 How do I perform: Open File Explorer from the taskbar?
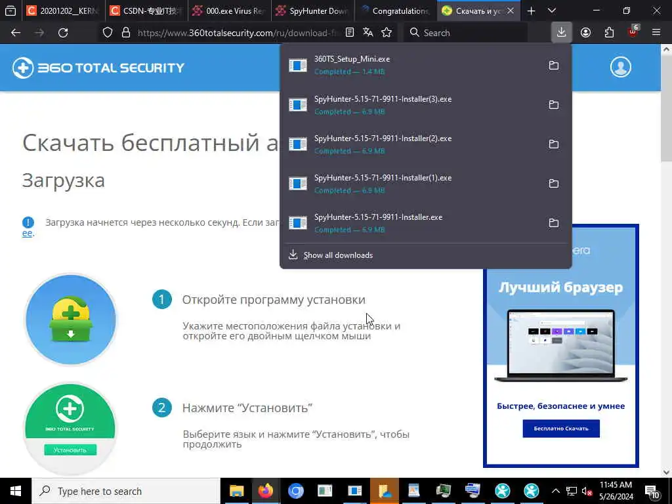236,491
